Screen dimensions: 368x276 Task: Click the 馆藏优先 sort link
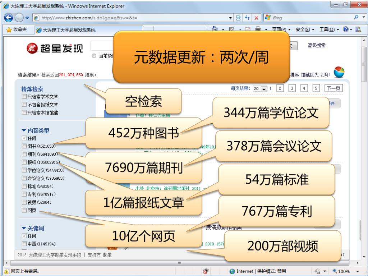coord(310,75)
